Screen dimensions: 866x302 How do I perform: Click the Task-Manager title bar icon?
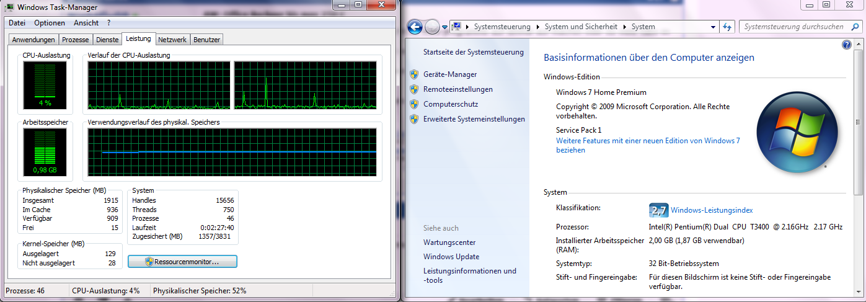10,7
